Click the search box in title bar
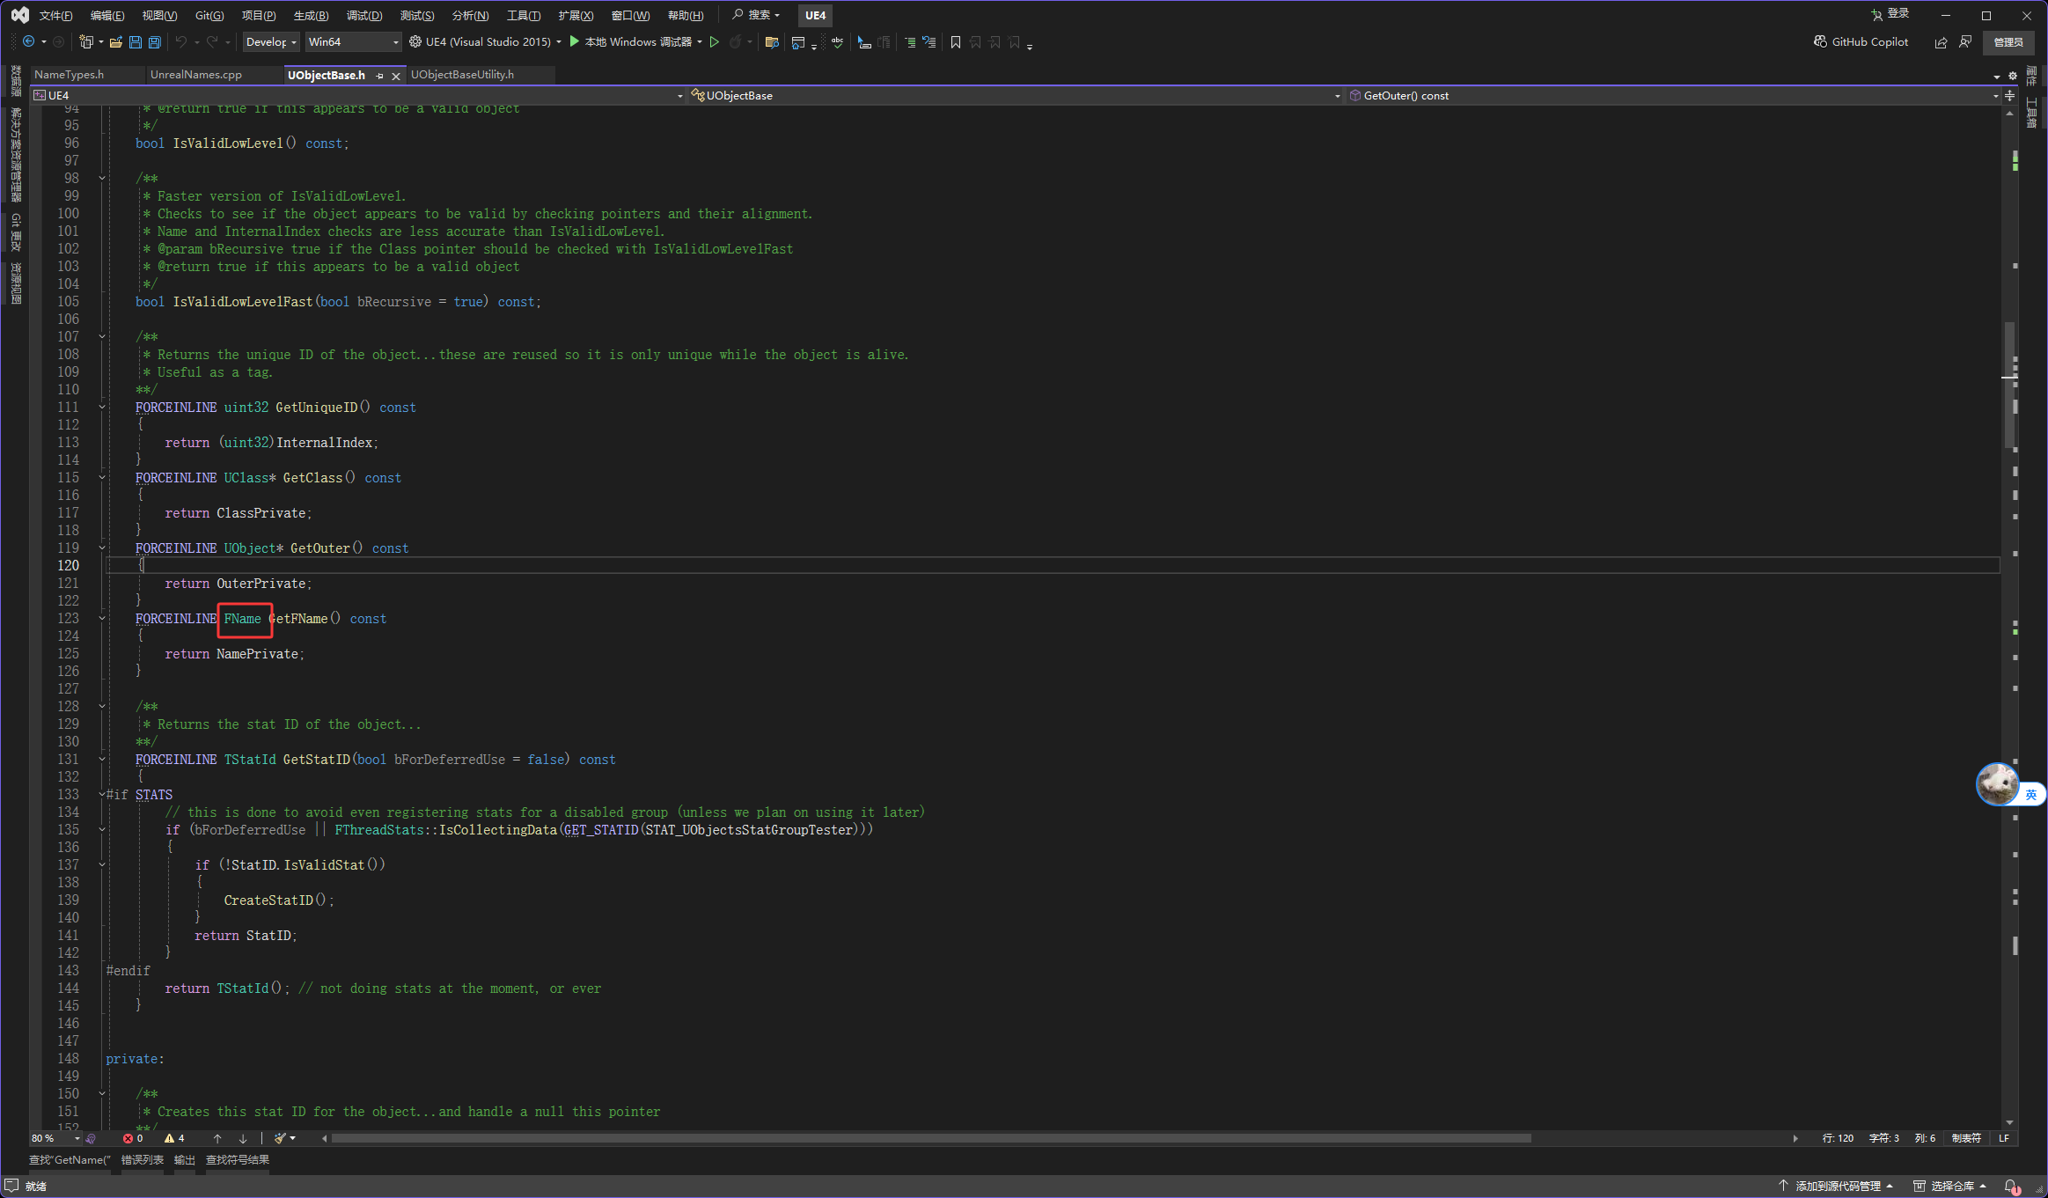 coord(756,15)
